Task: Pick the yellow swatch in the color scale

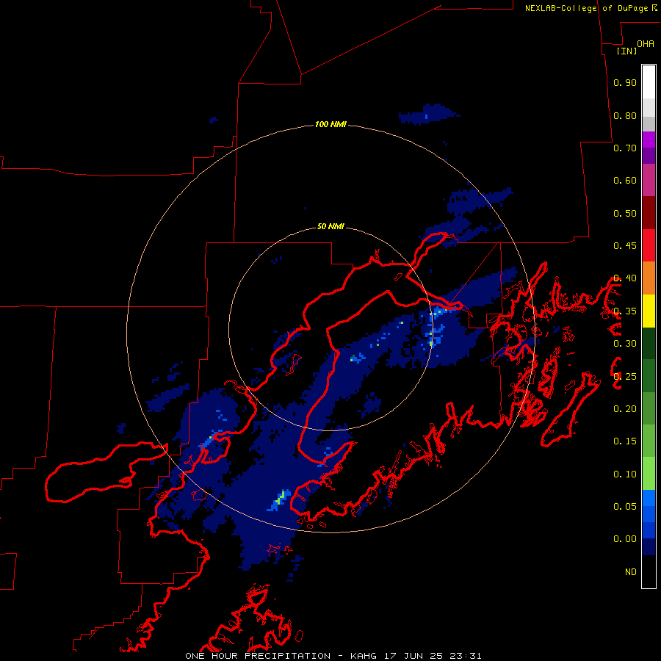Action: 649,311
